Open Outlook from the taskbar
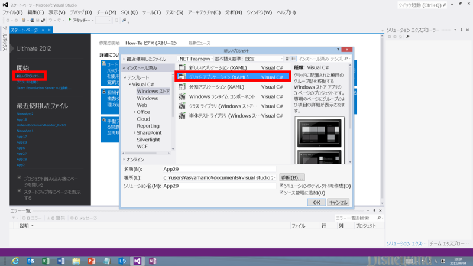Screen dimensions: 473x266 [x=31, y=261]
